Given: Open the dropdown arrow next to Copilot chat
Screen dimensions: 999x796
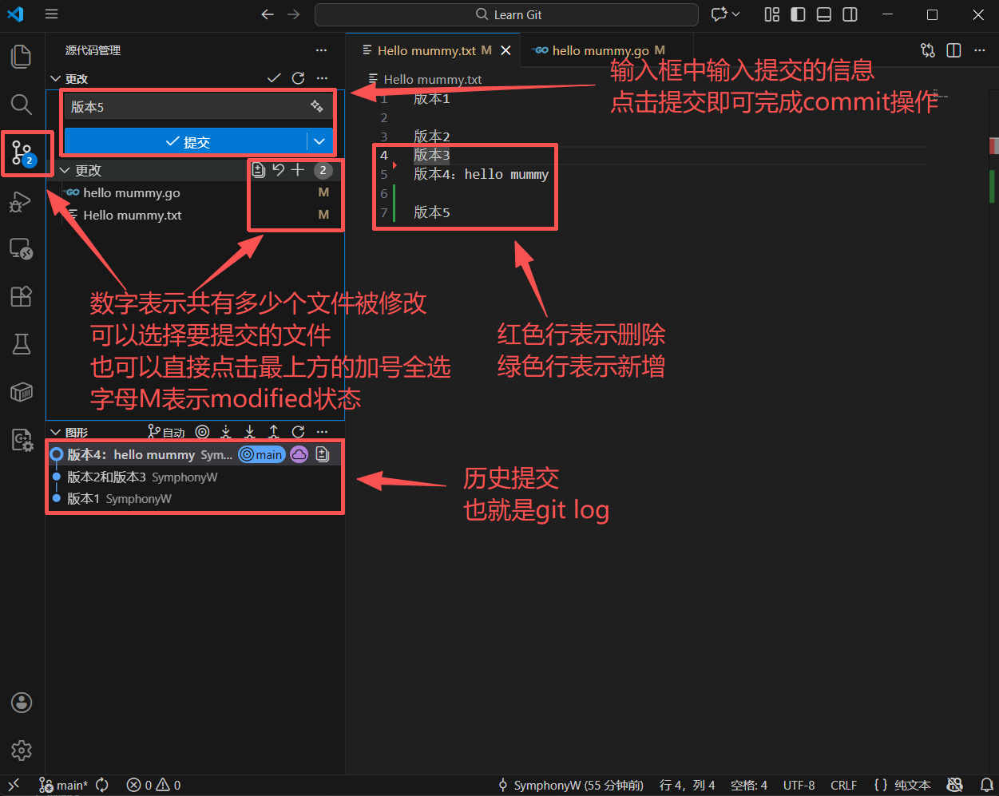Looking at the screenshot, I should [x=735, y=14].
